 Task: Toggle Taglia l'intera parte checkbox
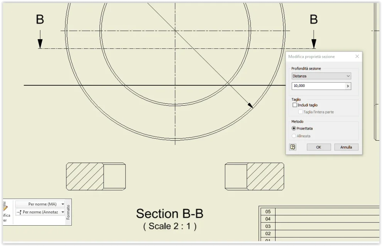pyautogui.click(x=300, y=112)
